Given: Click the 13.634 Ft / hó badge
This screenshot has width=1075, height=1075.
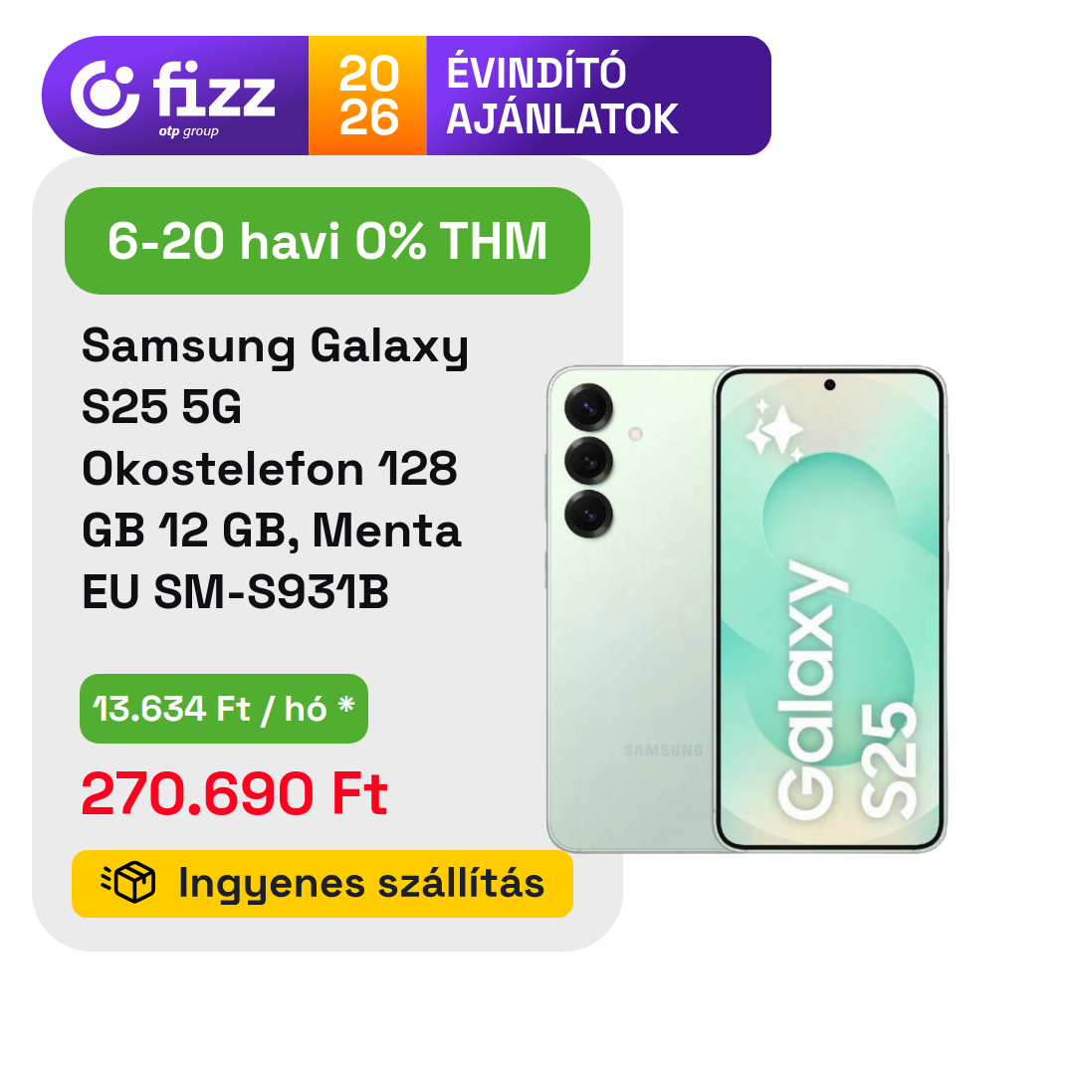Looking at the screenshot, I should pyautogui.click(x=224, y=709).
